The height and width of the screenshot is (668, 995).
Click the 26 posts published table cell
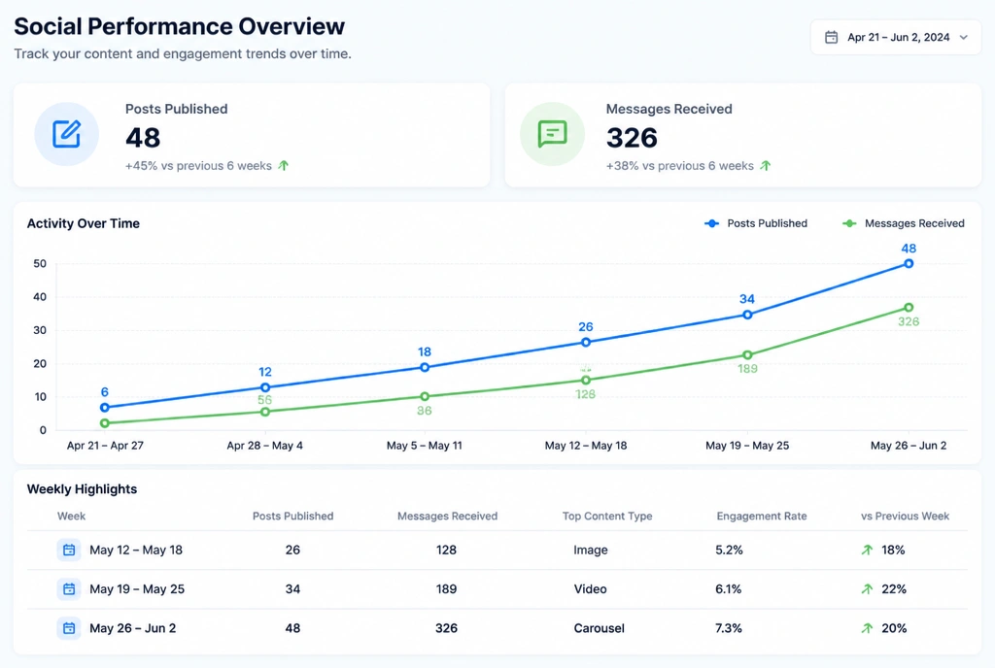pos(292,550)
